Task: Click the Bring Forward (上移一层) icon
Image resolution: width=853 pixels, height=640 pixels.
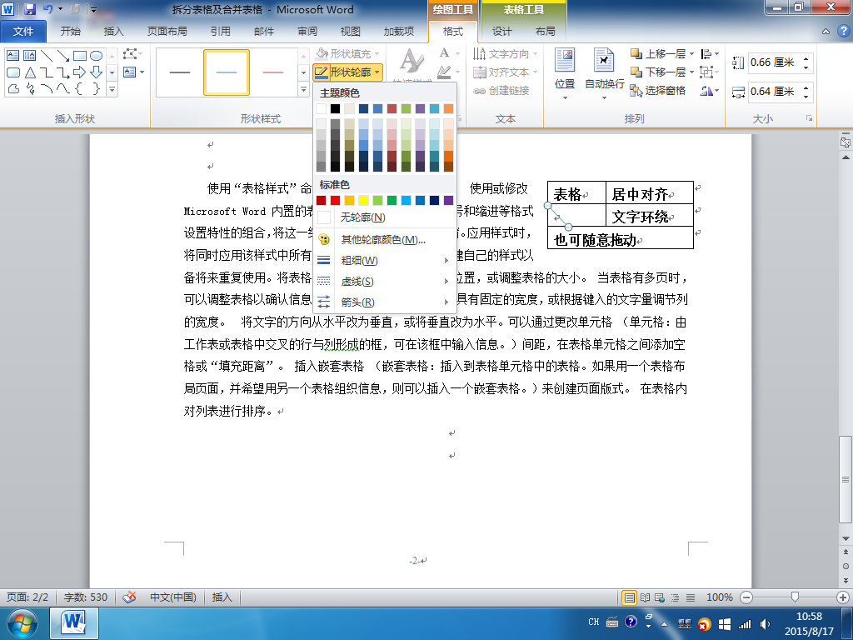Action: tap(636, 53)
